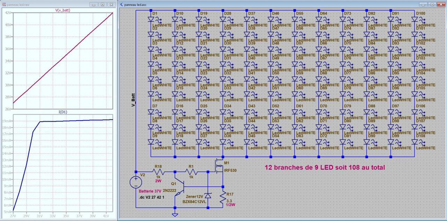The width and height of the screenshot is (447, 221).
Task: Select resistor R17 symbol
Action: point(222,198)
